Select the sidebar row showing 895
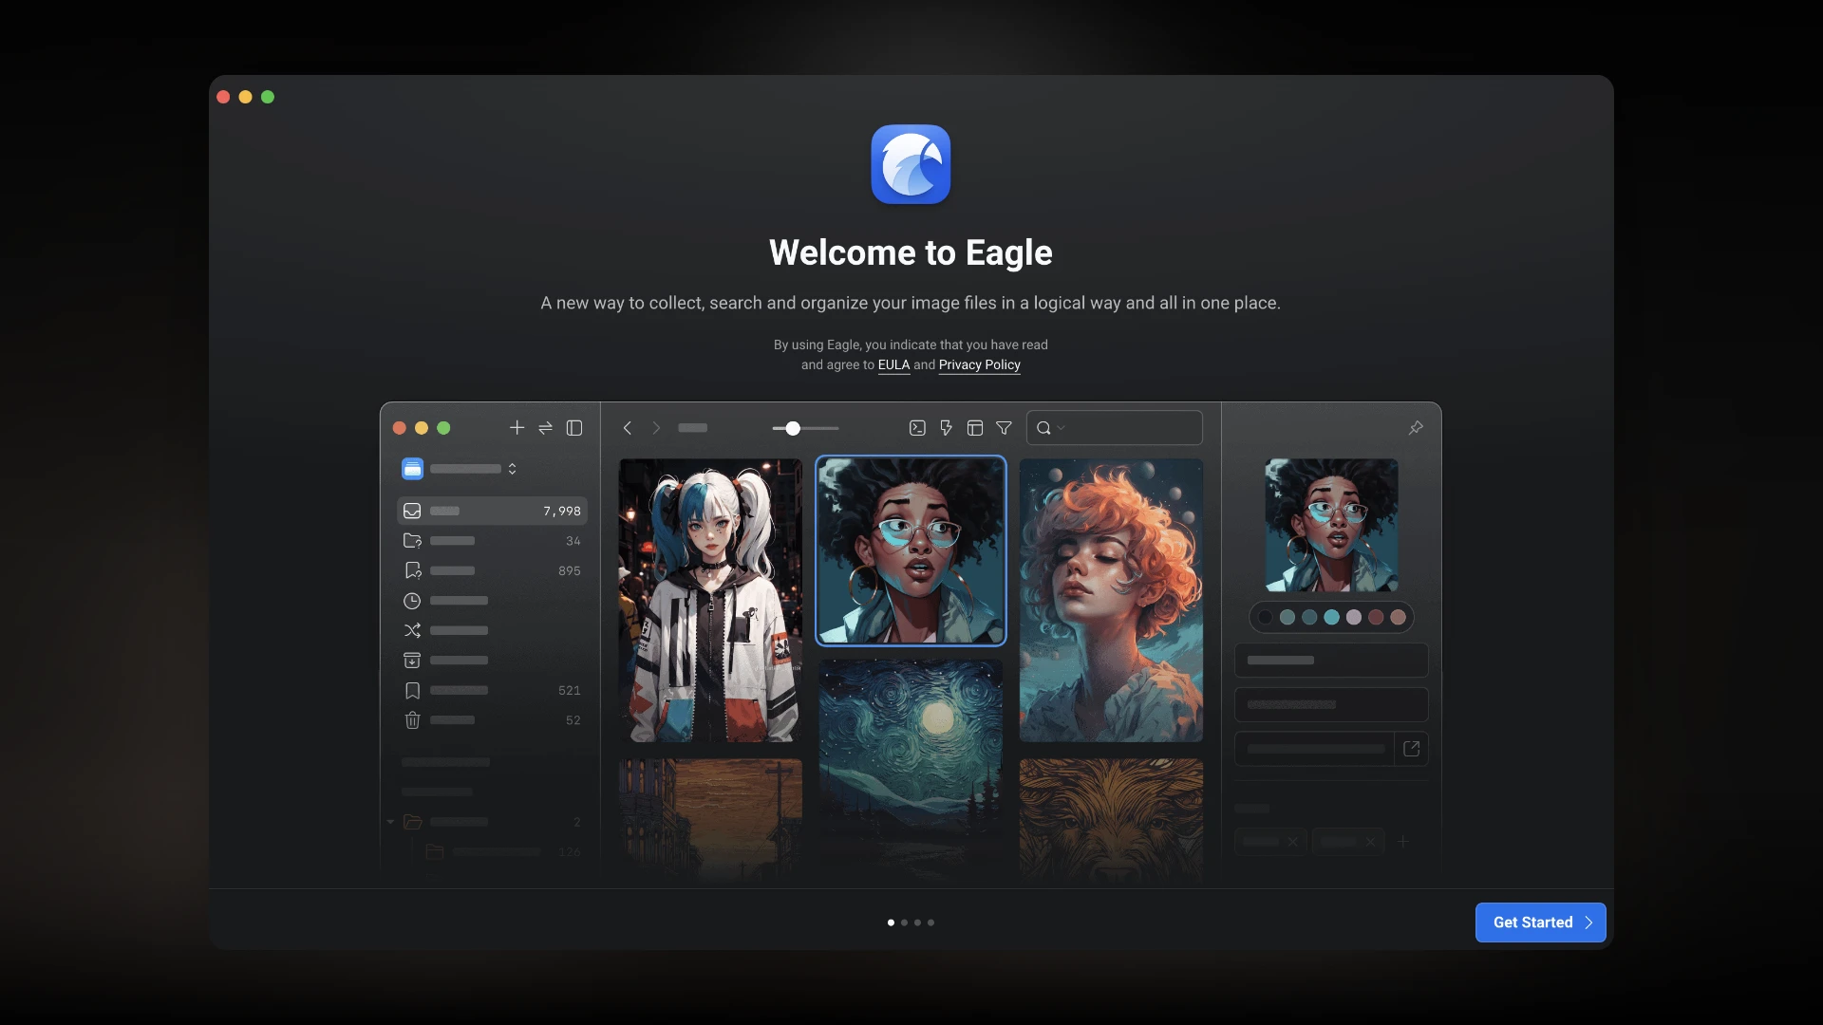 pyautogui.click(x=492, y=570)
